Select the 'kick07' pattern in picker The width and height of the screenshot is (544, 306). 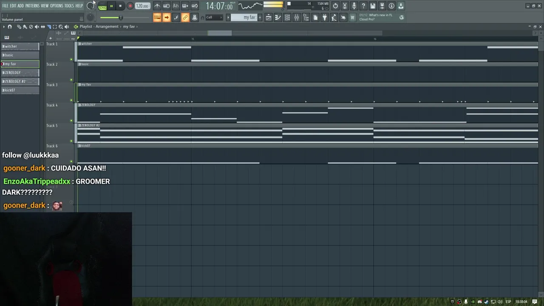pos(20,90)
